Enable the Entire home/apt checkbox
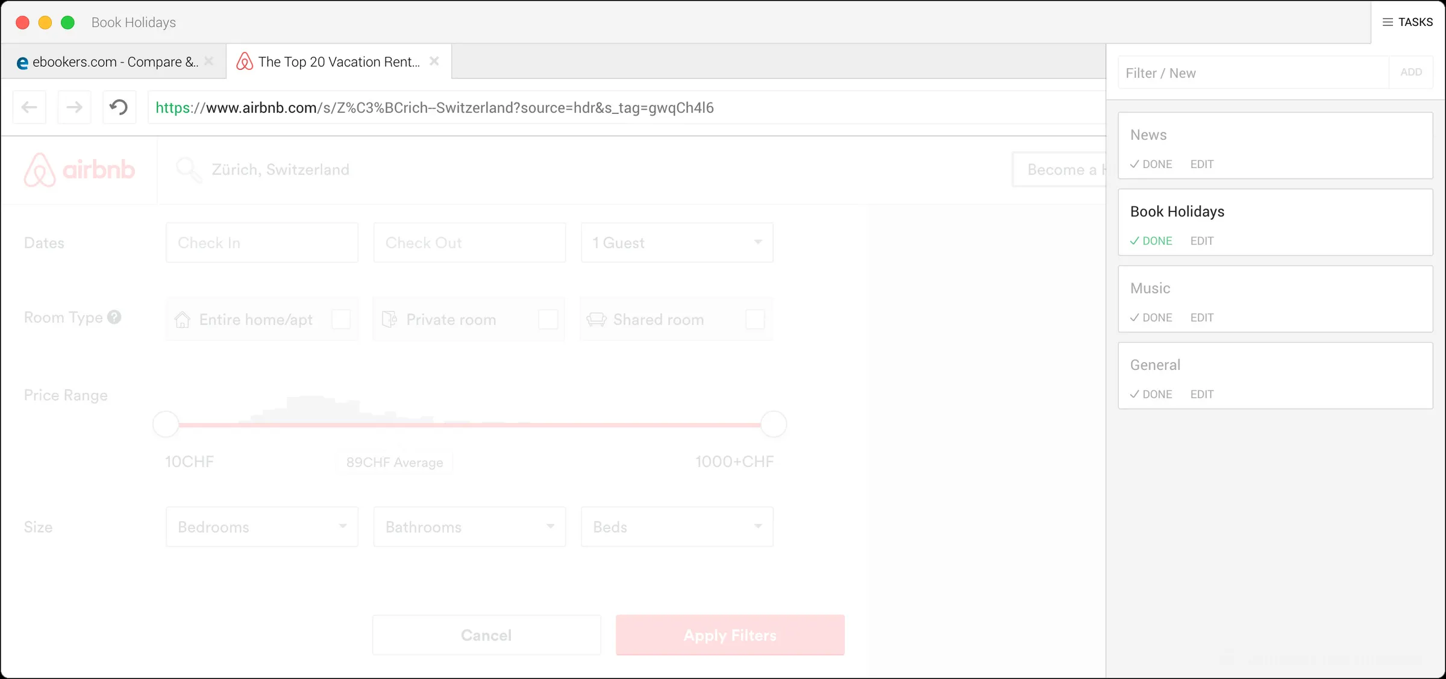 click(x=342, y=319)
